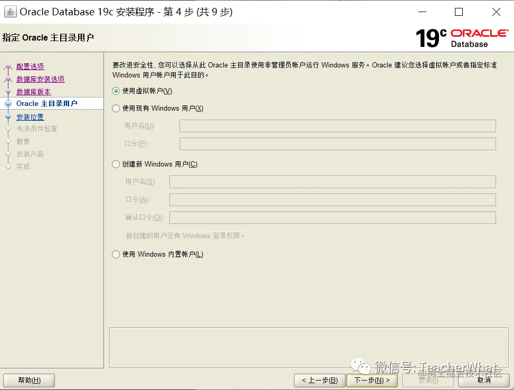Screen dimensions: 514x390
Task: Click the message area at bottom
Action: click(309, 347)
